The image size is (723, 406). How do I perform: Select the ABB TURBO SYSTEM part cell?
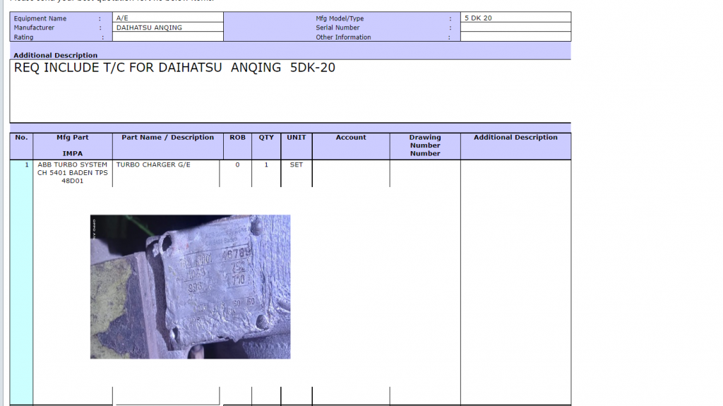coord(73,173)
